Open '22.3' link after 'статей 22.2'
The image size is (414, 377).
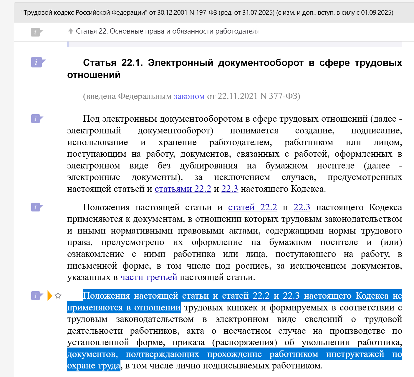302,207
